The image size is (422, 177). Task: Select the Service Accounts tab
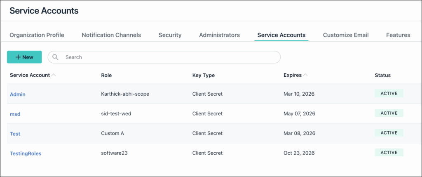coord(281,35)
